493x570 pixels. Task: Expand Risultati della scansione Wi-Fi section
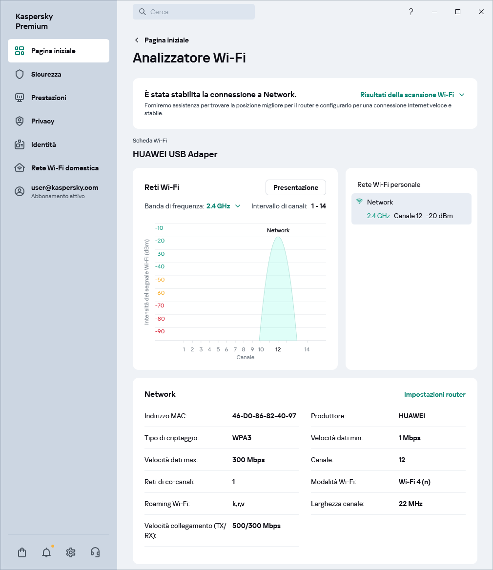412,95
